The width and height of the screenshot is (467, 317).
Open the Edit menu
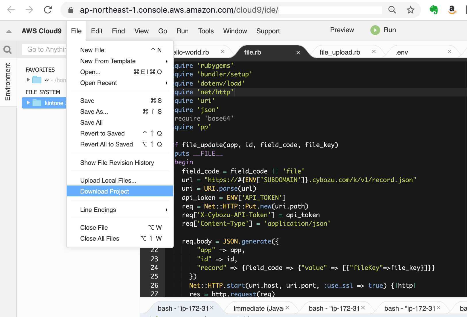coord(97,31)
